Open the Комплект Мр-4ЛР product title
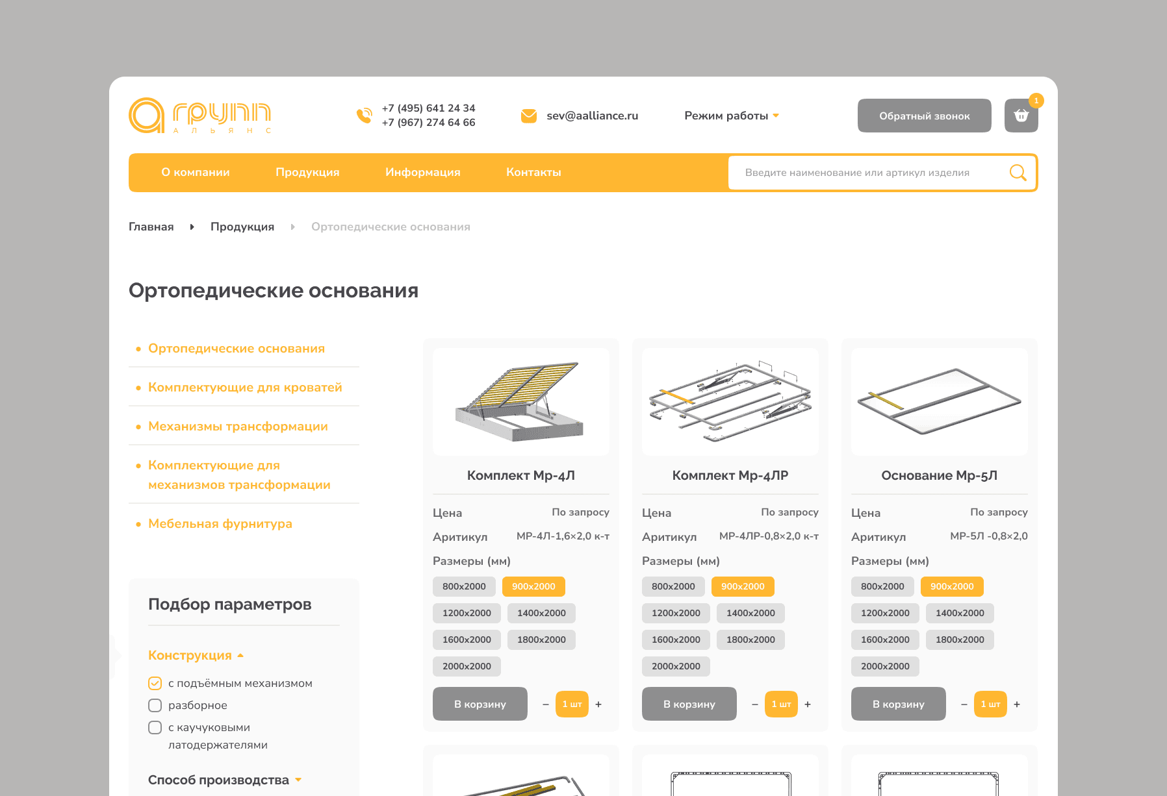1167x796 pixels. (x=730, y=475)
